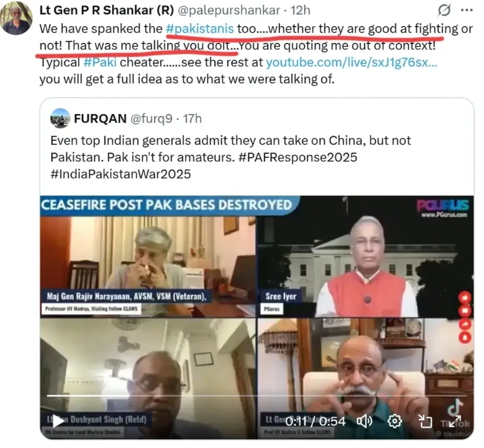The width and height of the screenshot is (484, 448).
Task: Open the #Paki hashtag link
Action: pyautogui.click(x=100, y=63)
